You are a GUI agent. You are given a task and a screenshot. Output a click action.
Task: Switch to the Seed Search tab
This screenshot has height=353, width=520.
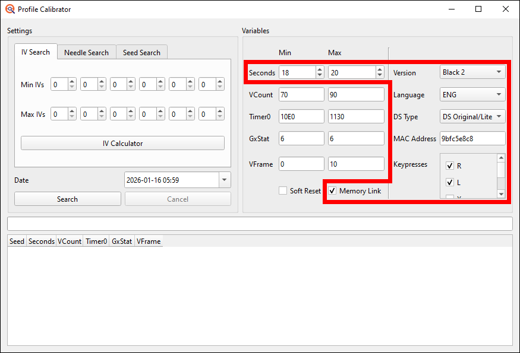(x=141, y=52)
